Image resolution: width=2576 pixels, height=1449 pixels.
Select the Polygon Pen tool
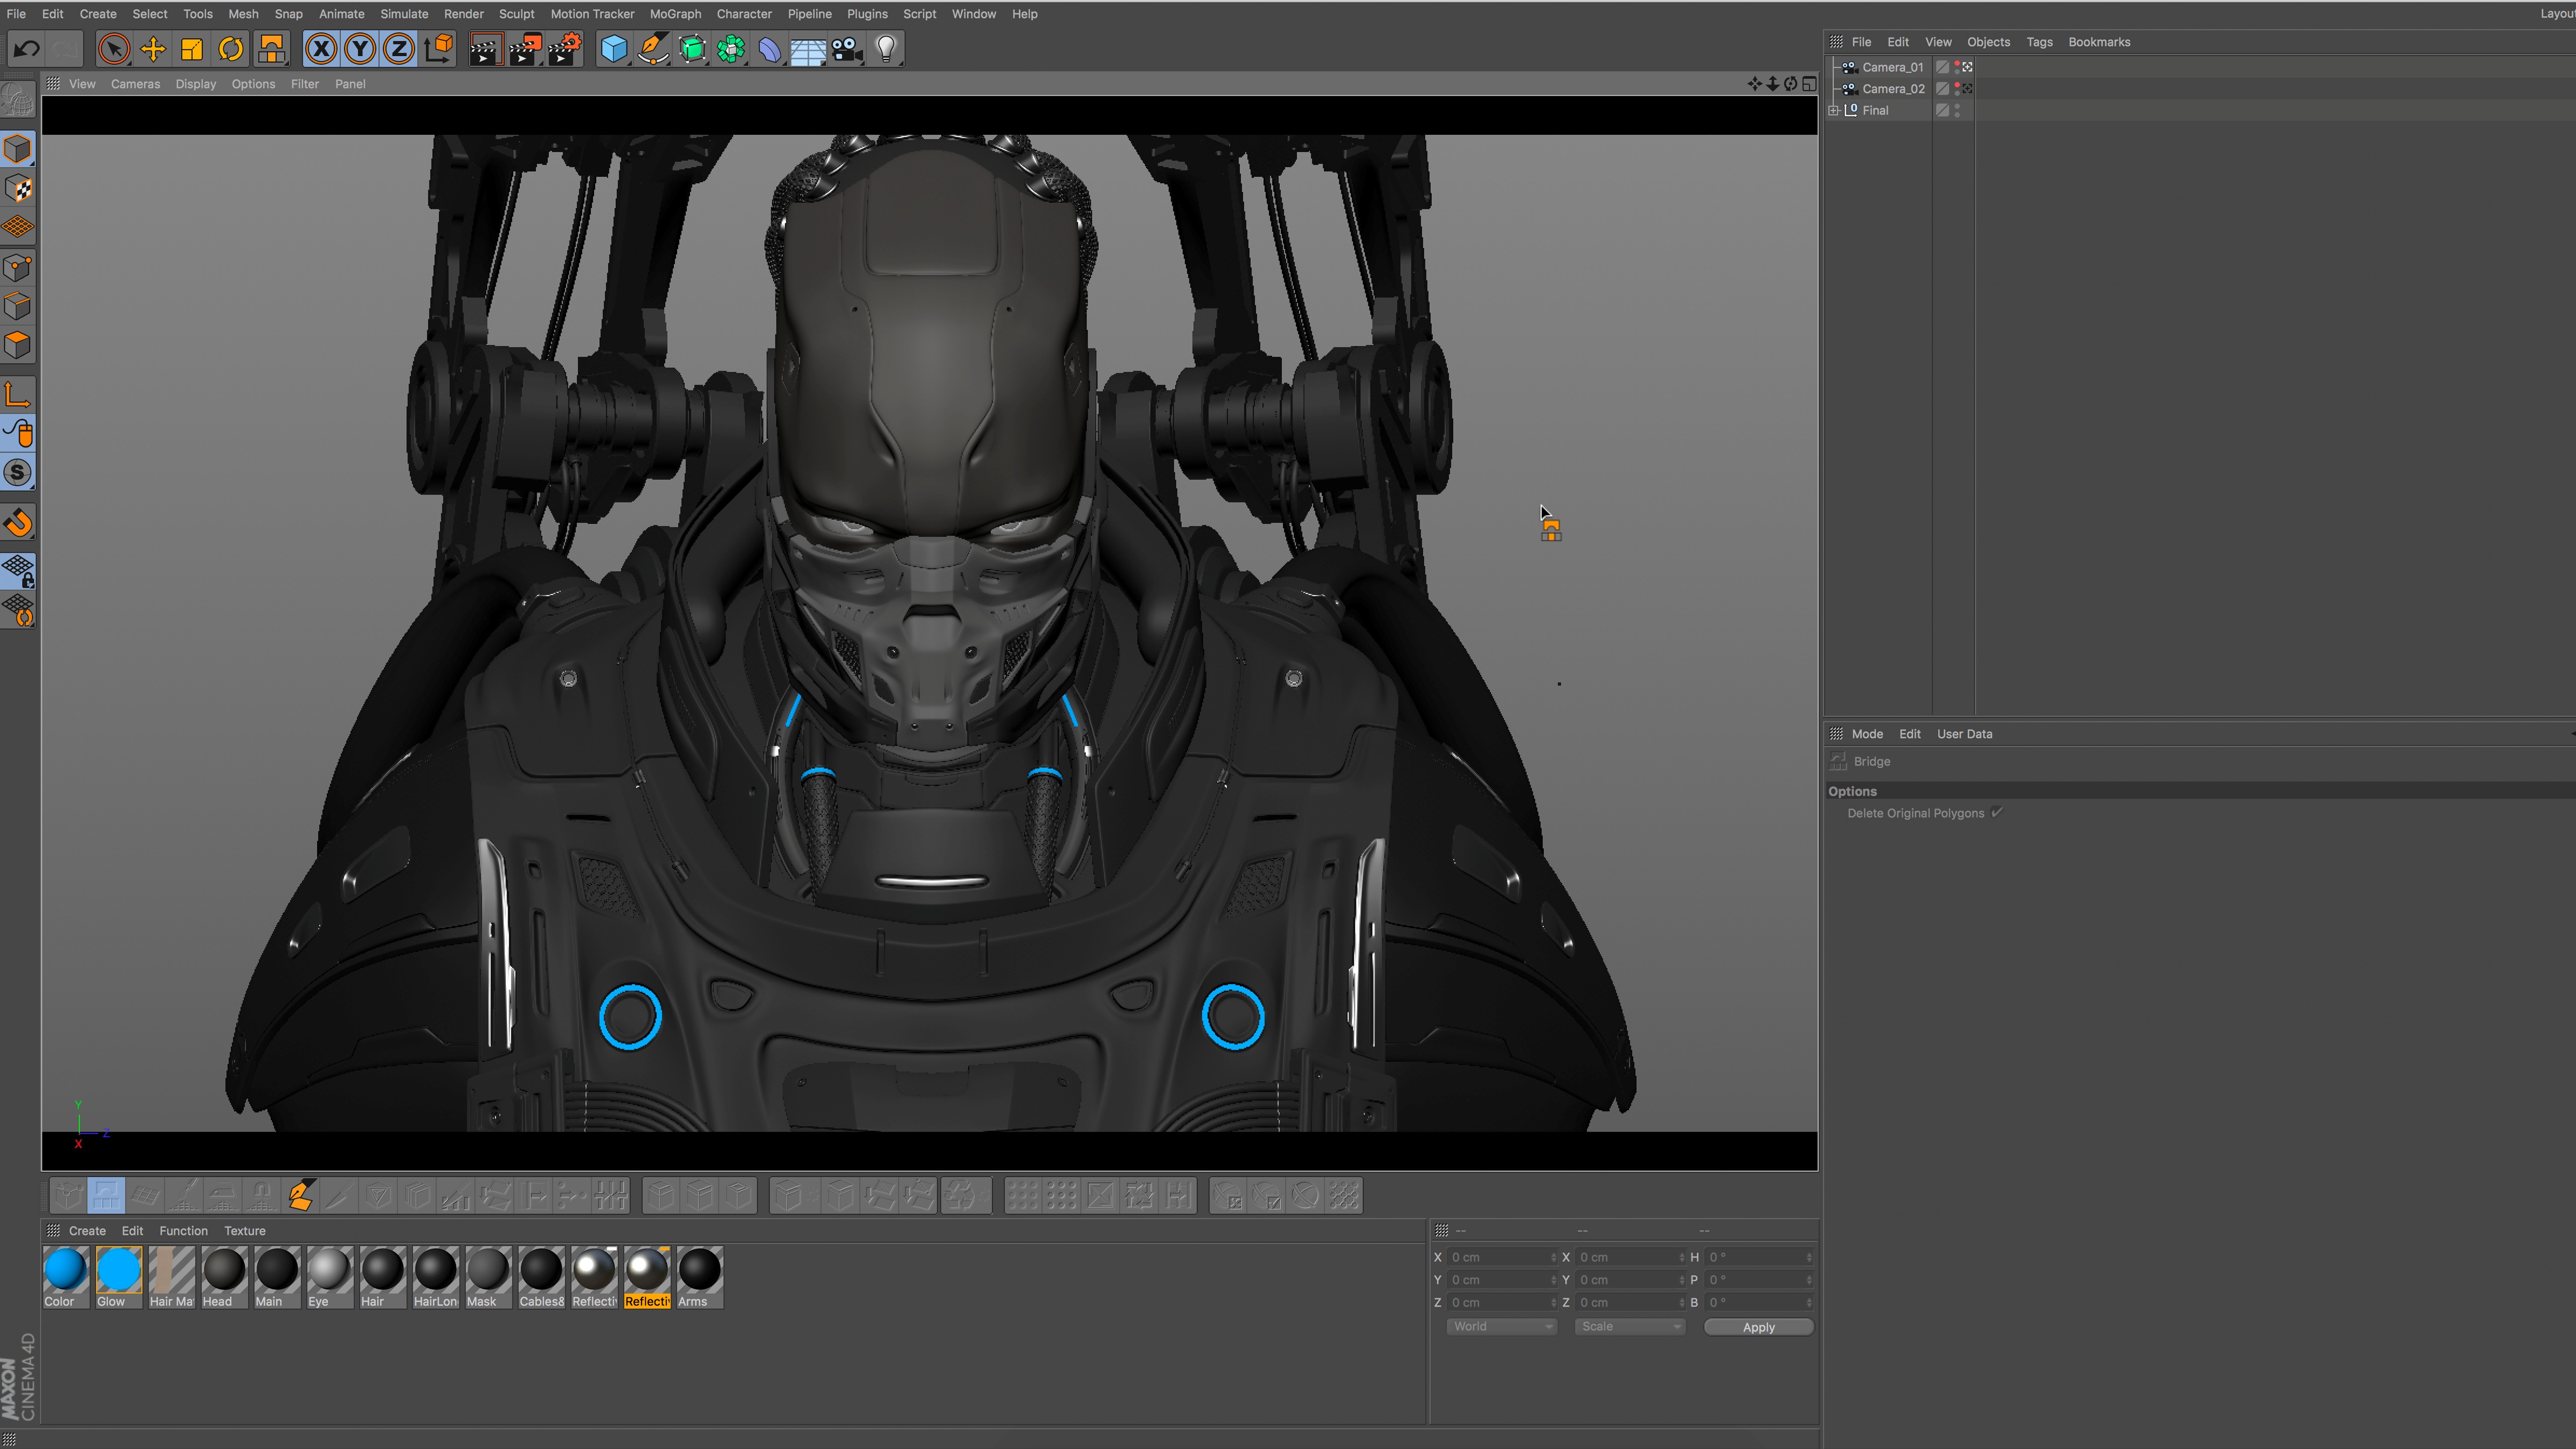click(x=300, y=1195)
